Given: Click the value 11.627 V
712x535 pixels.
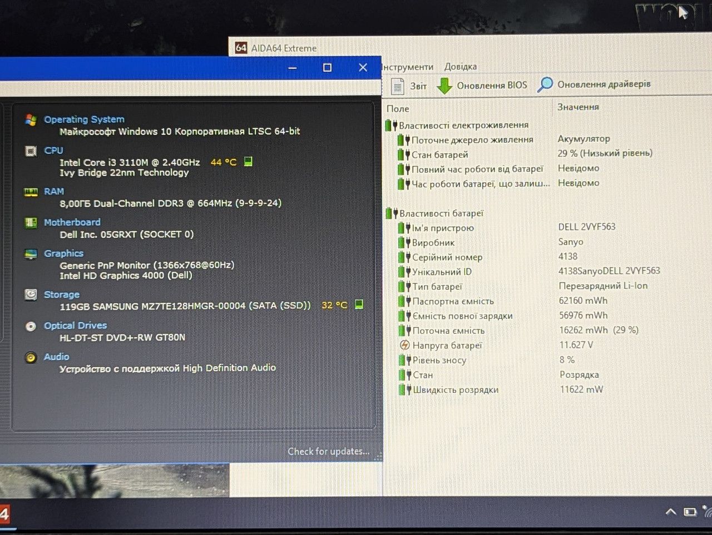Looking at the screenshot, I should (x=576, y=345).
